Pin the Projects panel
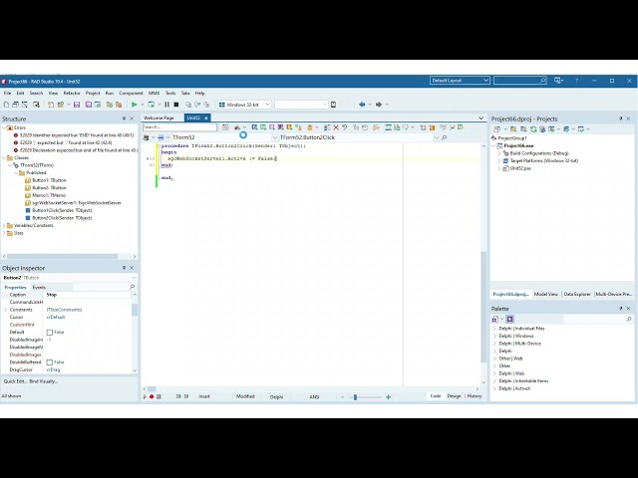The width and height of the screenshot is (638, 478). [x=620, y=119]
